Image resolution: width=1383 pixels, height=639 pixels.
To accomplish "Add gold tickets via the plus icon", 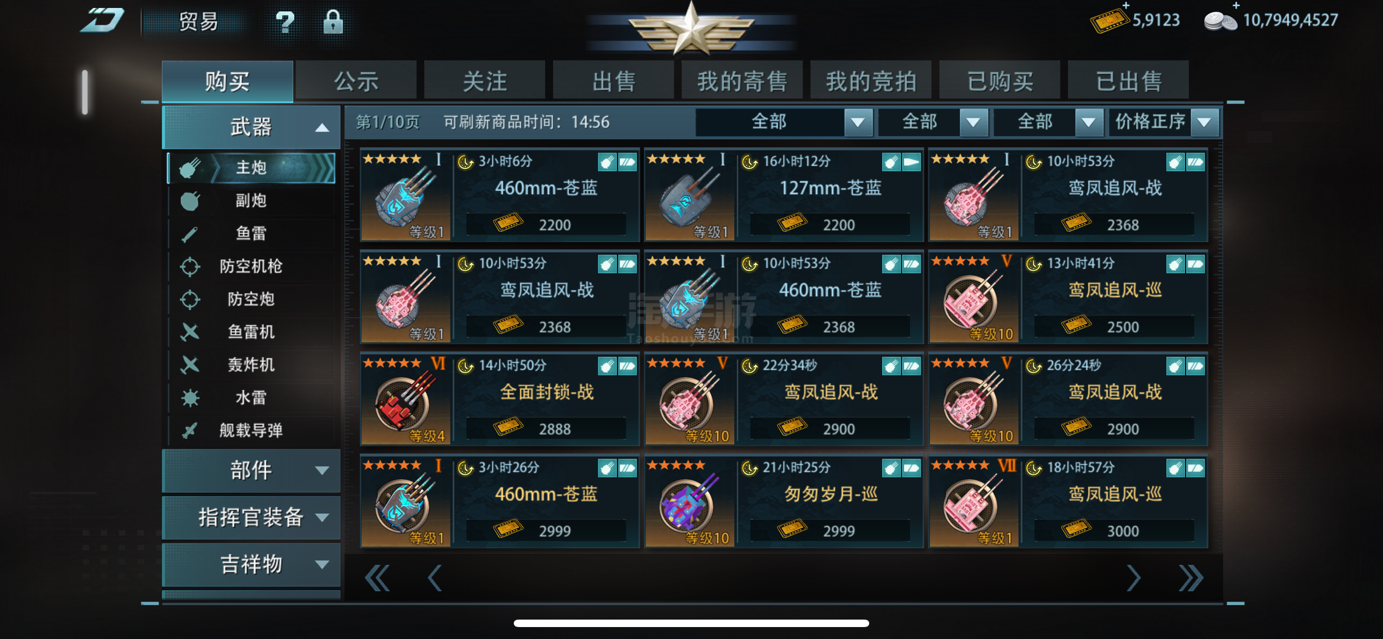I will (x=1125, y=6).
